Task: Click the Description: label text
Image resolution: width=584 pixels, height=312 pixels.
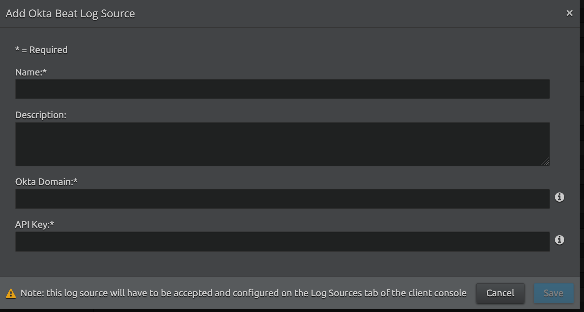Action: coord(40,115)
